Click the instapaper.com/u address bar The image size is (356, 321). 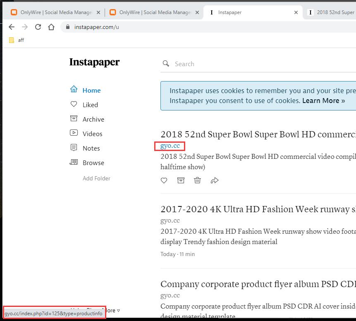(x=209, y=27)
